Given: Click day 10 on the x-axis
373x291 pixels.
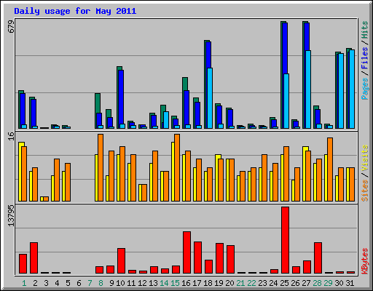Looking at the screenshot, I should pyautogui.click(x=120, y=283).
